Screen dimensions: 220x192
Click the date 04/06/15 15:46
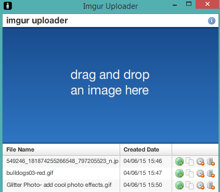tap(143, 161)
